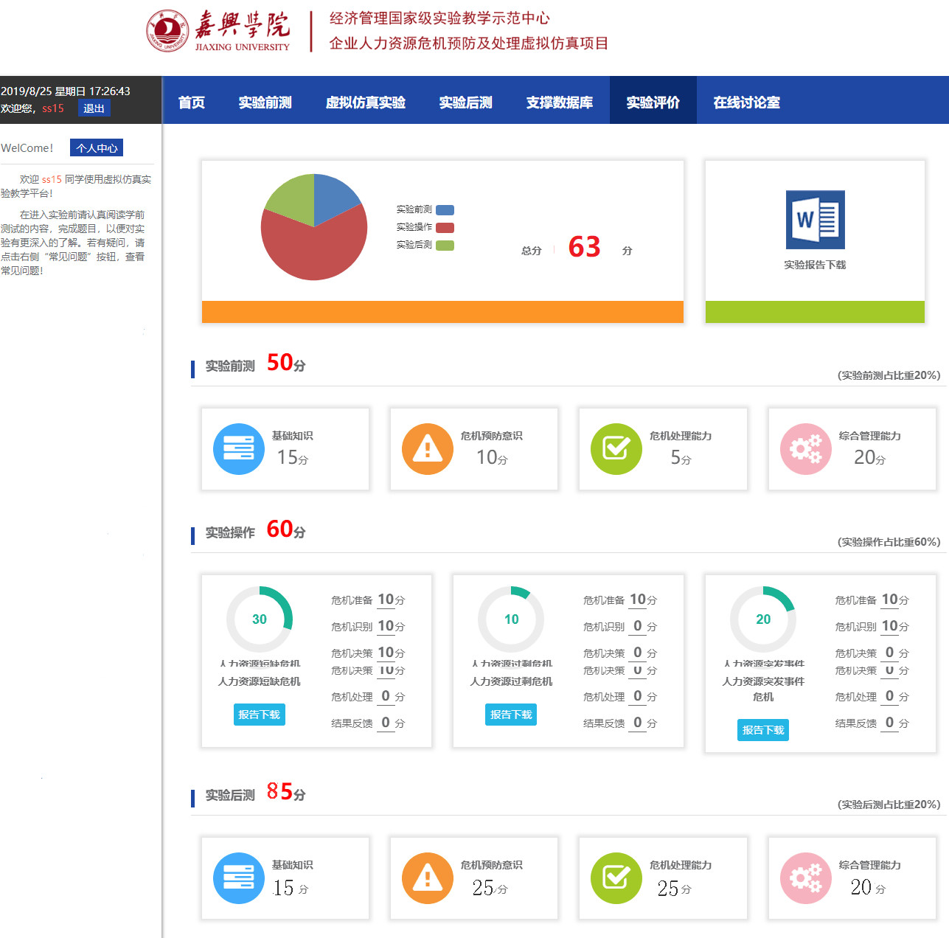Screen dimensions: 949x938
Task: Click the Word icon for experiment report download
Action: pos(815,220)
